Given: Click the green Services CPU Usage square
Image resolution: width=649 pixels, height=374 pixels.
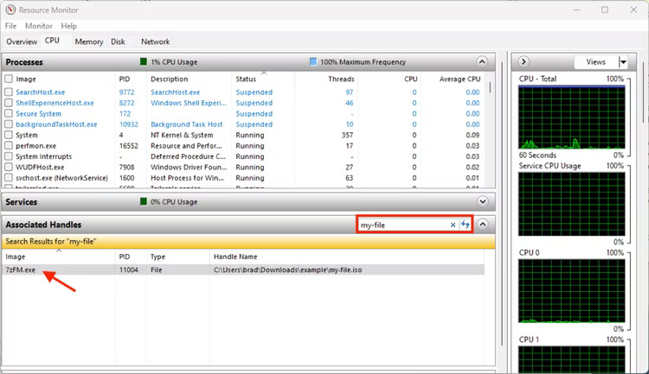Looking at the screenshot, I should (x=144, y=201).
